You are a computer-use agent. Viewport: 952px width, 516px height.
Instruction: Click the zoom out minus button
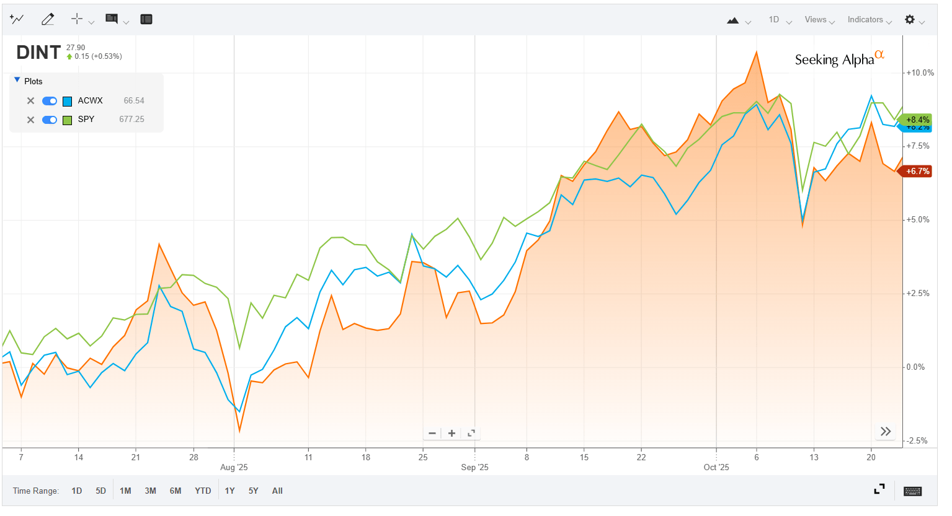[x=432, y=433]
